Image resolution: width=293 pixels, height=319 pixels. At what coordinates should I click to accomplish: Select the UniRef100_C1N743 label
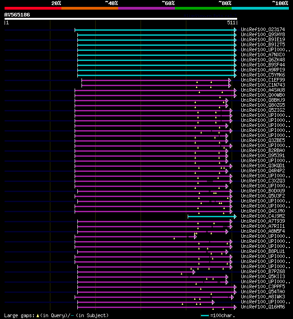click(263, 85)
